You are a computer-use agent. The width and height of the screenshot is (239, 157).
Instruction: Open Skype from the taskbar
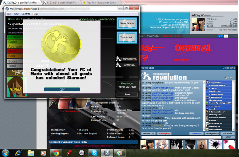94,153
